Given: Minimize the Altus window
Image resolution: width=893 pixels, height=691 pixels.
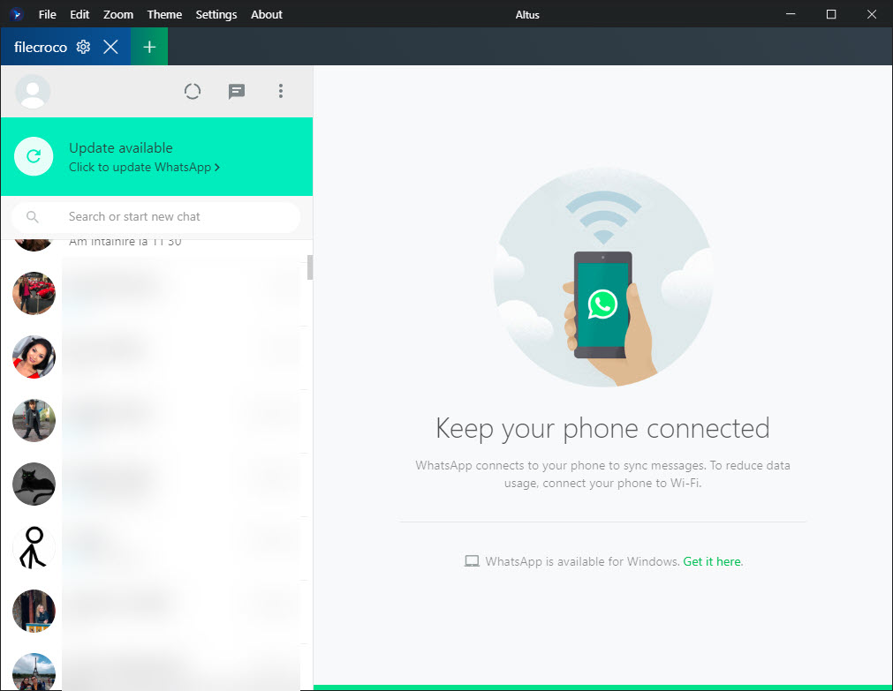Looking at the screenshot, I should tap(791, 14).
